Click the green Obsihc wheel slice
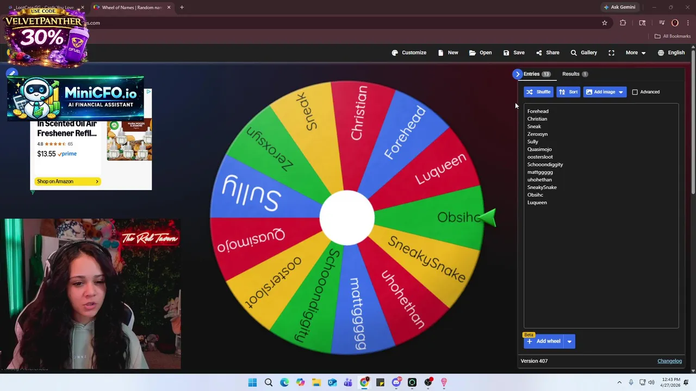696x391 pixels. (x=435, y=217)
